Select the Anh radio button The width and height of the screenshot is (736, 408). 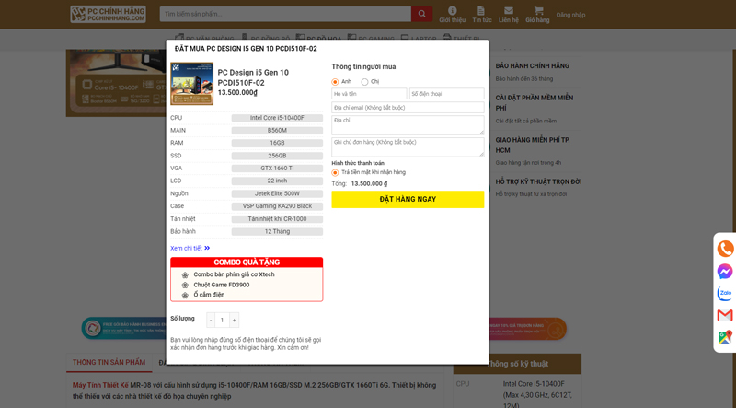tap(336, 82)
